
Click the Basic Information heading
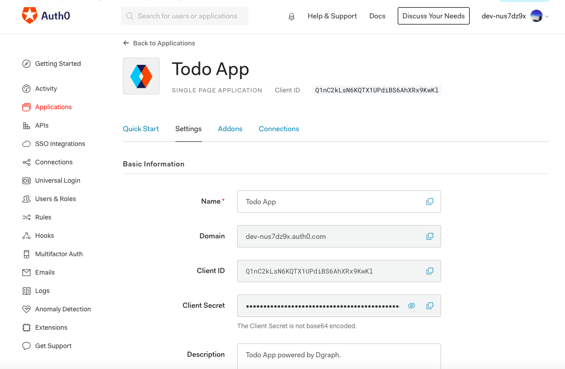click(153, 164)
